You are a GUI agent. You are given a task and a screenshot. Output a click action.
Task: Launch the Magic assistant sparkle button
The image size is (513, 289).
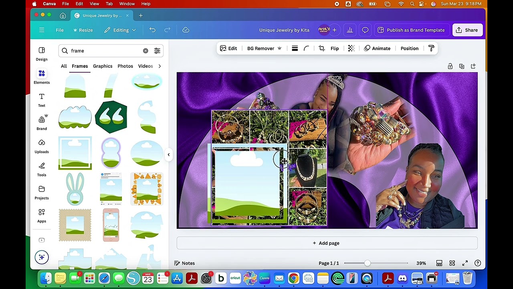click(42, 257)
